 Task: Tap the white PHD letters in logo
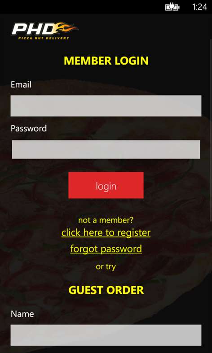(x=34, y=29)
